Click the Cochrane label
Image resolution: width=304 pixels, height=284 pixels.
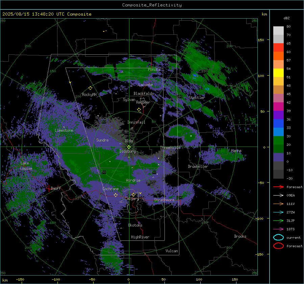[110, 189]
